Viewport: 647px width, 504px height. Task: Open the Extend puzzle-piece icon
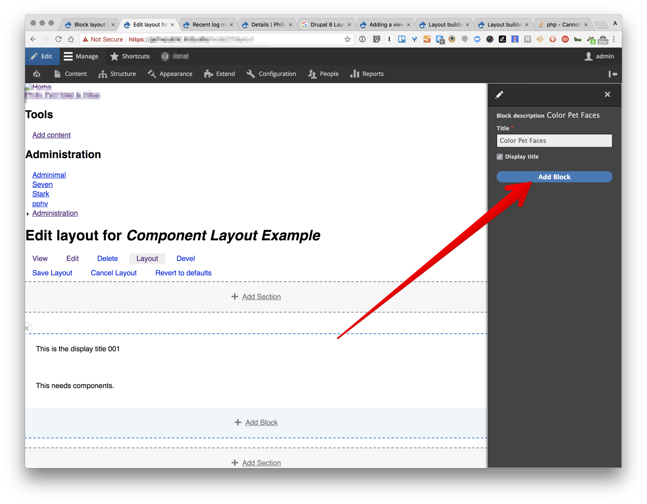tap(208, 74)
